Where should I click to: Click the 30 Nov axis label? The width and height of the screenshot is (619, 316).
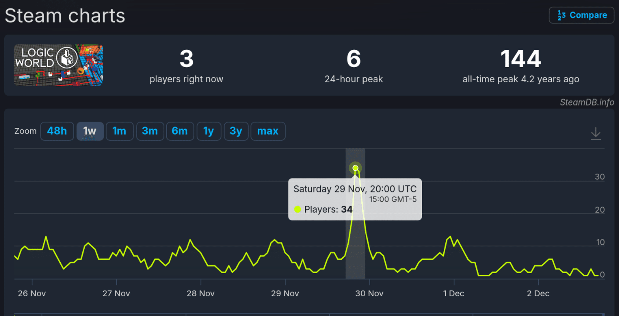click(x=369, y=293)
